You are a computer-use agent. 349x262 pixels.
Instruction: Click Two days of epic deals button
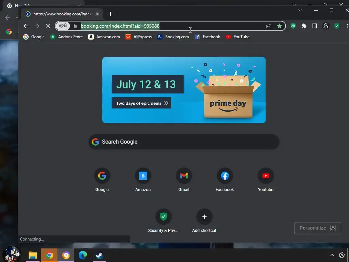tap(141, 103)
